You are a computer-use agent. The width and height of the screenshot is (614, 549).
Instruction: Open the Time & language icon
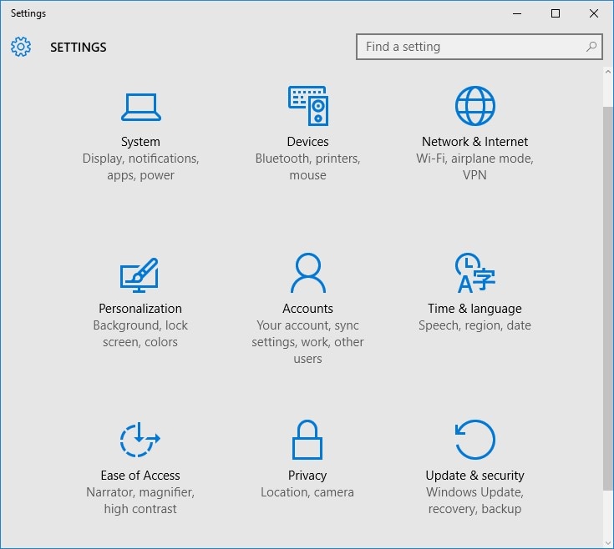475,273
